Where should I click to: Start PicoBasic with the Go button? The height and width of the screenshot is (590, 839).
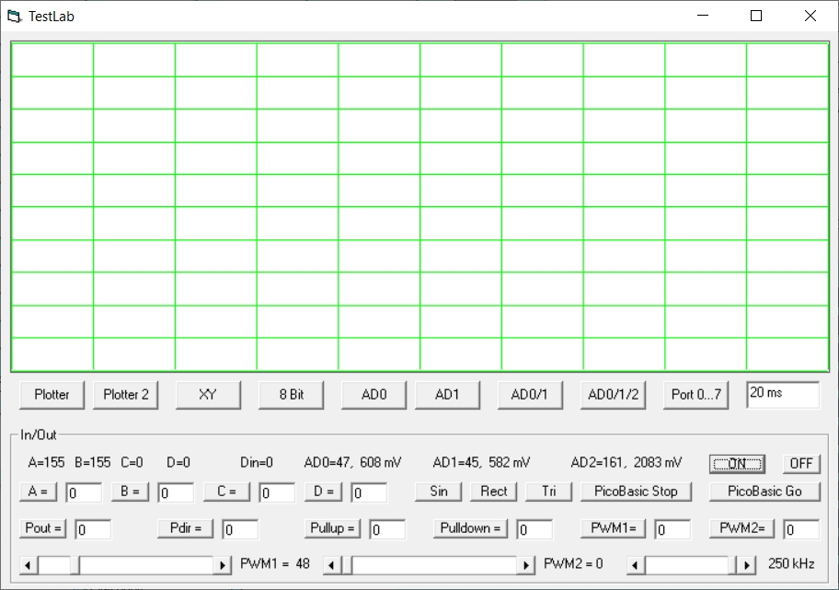click(x=764, y=492)
